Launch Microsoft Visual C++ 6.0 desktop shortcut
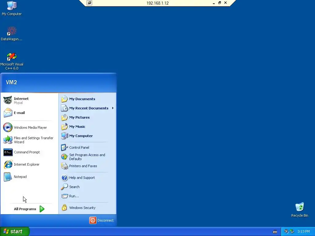The height and width of the screenshot is (236, 315). (x=12, y=61)
